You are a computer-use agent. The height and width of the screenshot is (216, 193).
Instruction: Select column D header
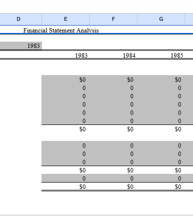point(18,19)
